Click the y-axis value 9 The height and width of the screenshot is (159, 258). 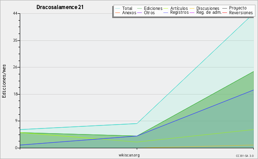click(16, 121)
